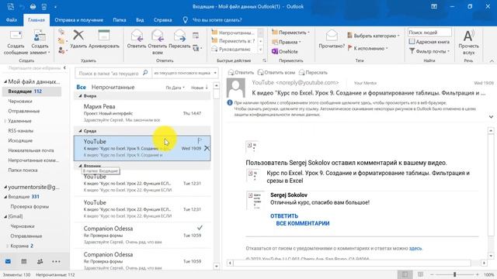
Task: Open OneNote from the ribbon
Action: 285,51
